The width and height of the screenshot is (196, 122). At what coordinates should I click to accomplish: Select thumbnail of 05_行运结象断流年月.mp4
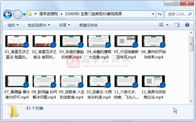click(x=126, y=41)
